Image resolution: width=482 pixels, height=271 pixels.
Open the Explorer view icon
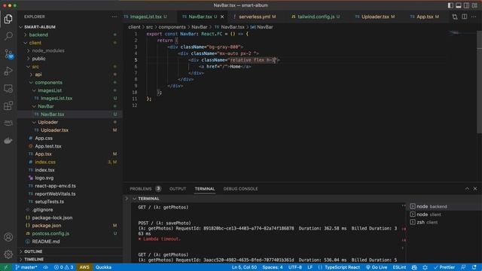[x=8, y=19]
